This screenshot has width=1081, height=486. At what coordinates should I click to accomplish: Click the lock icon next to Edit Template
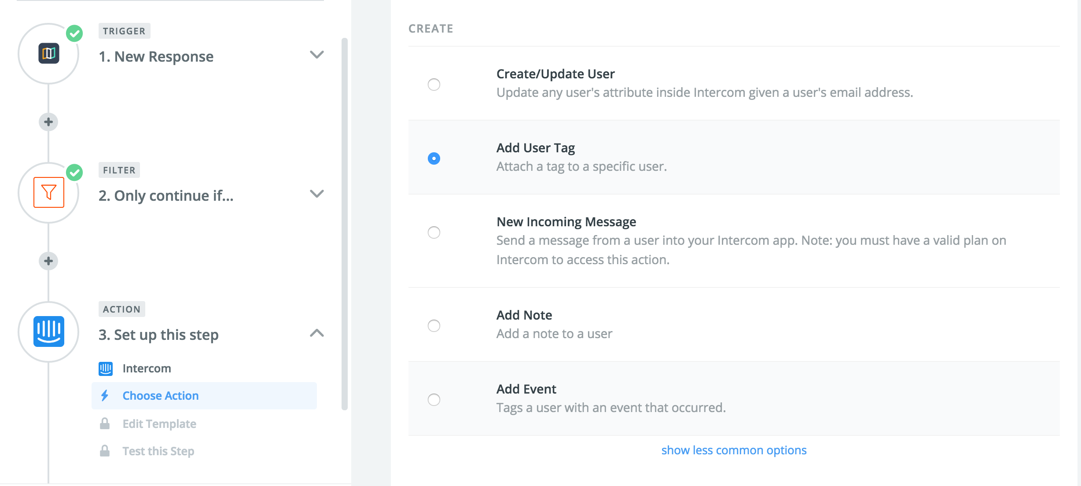(105, 423)
